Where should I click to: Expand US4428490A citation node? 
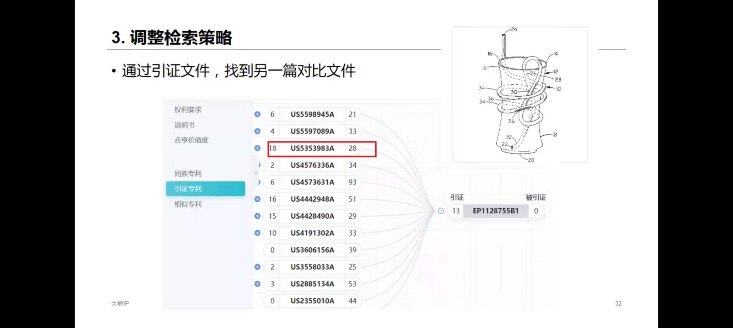(257, 216)
